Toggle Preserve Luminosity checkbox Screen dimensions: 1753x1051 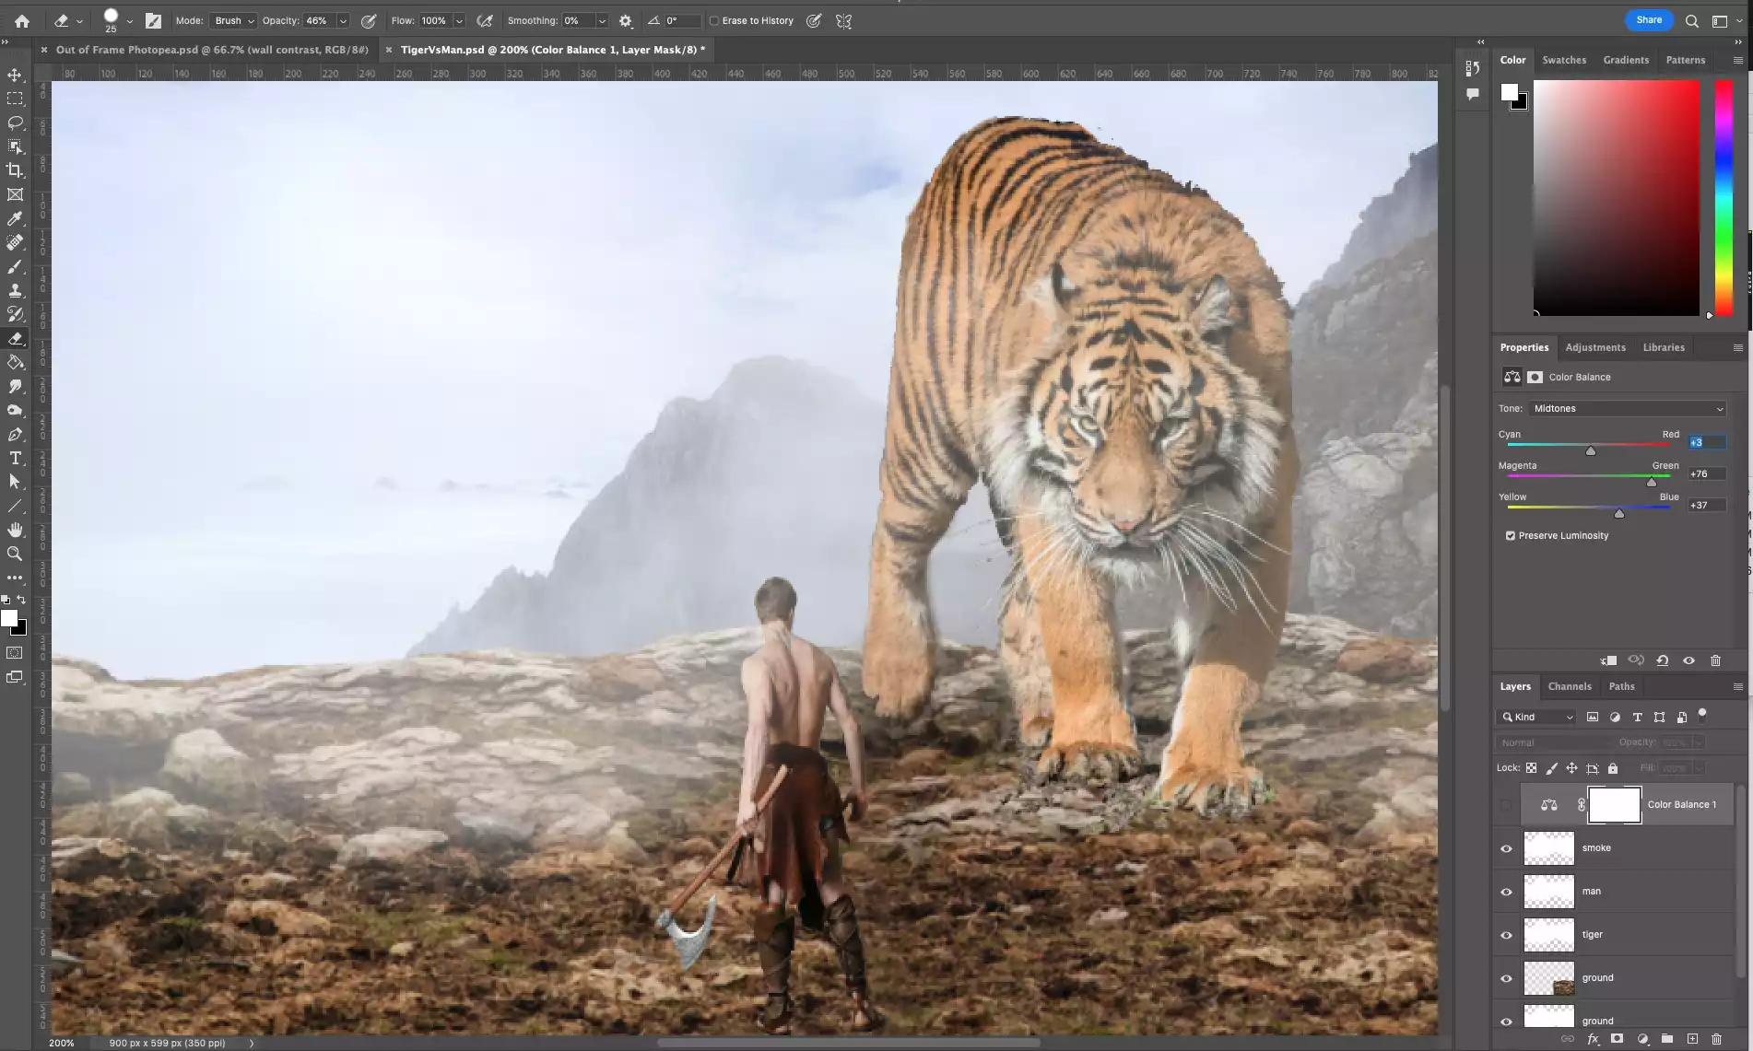[x=1511, y=535]
